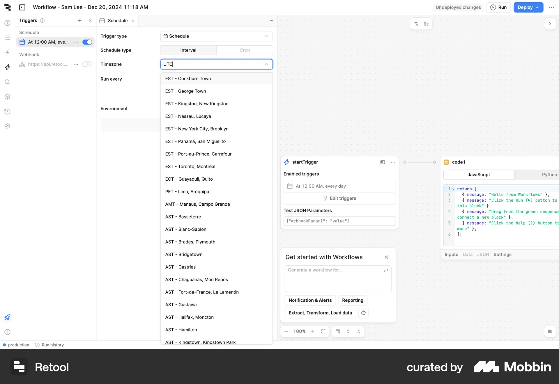
Task: Open search from the left sidebar
Action: point(7,82)
